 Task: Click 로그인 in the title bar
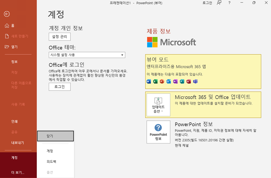[207, 3]
